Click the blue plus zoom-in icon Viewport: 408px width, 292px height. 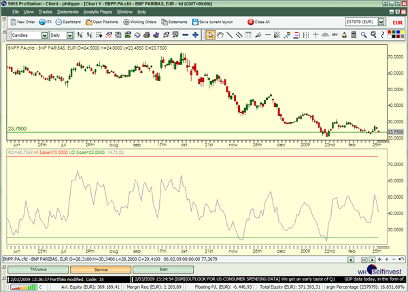tap(195, 35)
